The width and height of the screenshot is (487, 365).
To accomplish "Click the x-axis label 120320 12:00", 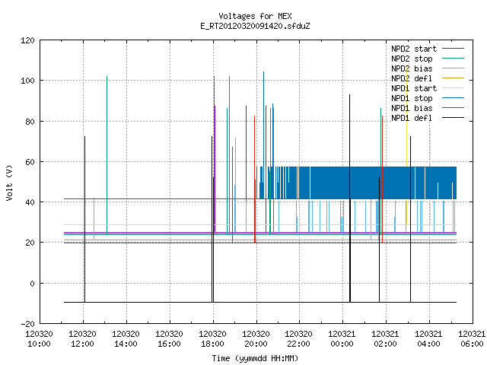I will point(83,339).
